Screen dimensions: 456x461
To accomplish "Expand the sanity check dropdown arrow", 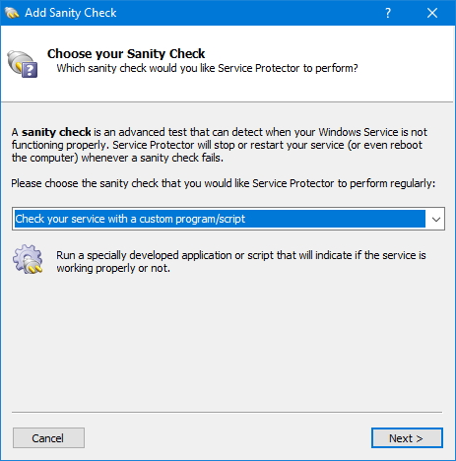I will tap(435, 219).
